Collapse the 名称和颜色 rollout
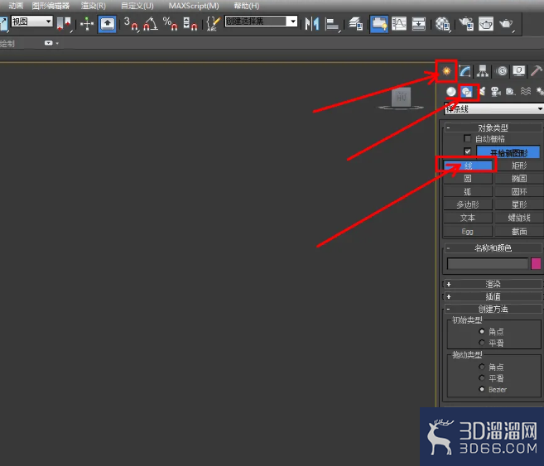This screenshot has height=466, width=544. click(x=493, y=248)
